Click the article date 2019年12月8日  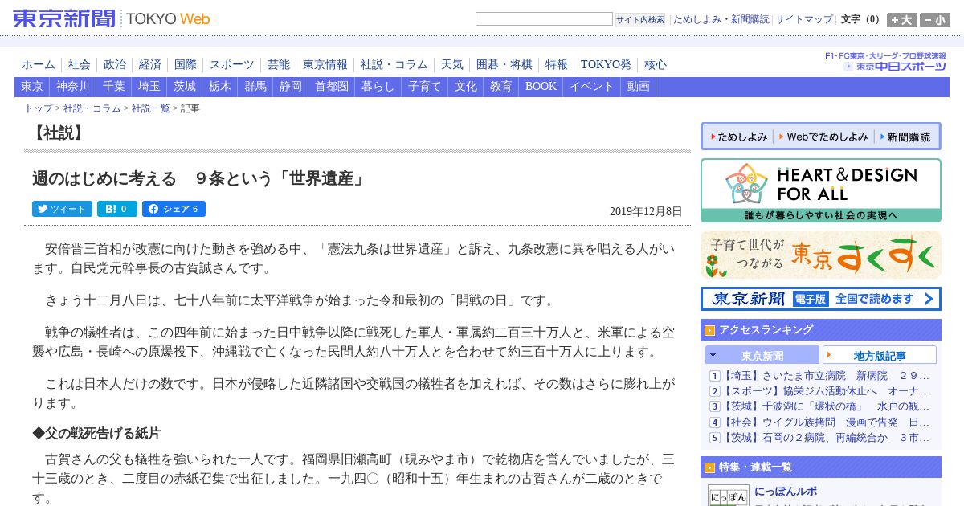[x=646, y=211]
